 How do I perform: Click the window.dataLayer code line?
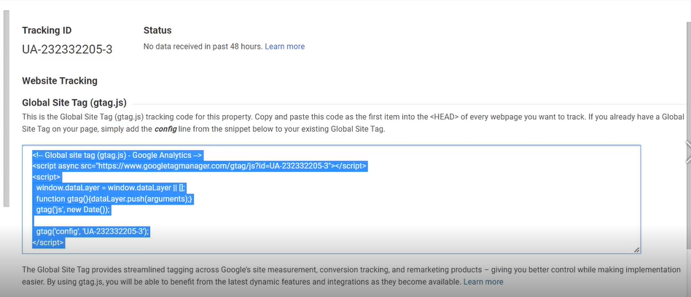point(111,188)
